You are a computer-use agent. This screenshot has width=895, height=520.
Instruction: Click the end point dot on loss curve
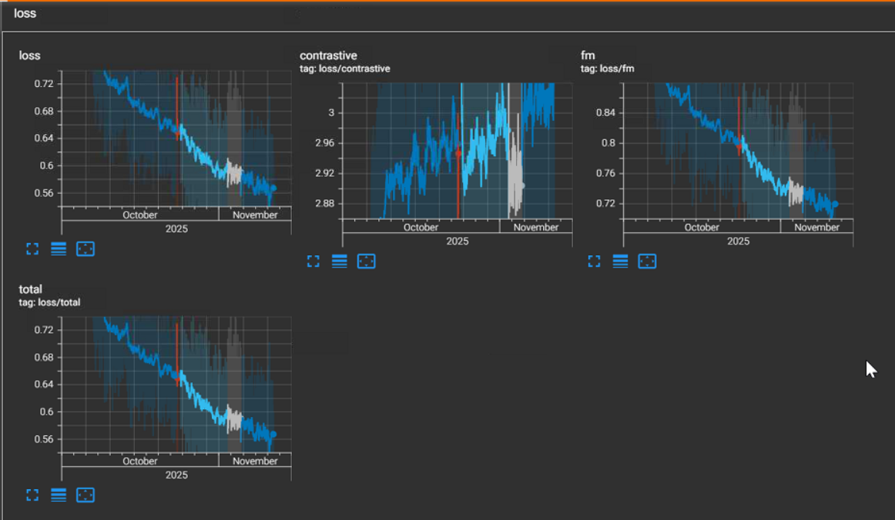pyautogui.click(x=273, y=188)
